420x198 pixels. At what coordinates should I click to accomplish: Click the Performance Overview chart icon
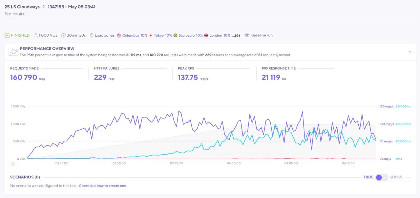tap(13, 52)
